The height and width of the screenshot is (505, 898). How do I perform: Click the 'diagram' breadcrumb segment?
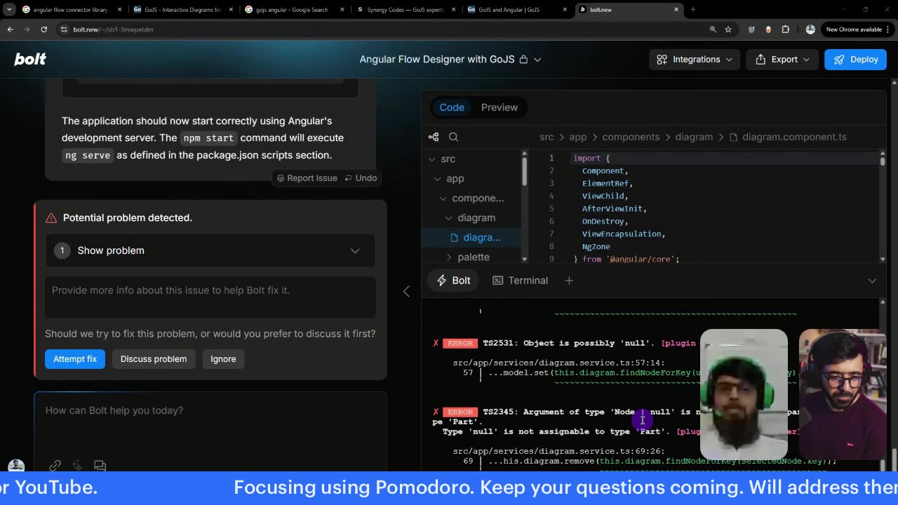(x=694, y=137)
